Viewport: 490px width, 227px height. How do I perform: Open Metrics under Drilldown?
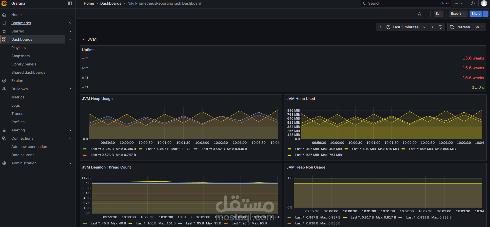[18, 97]
